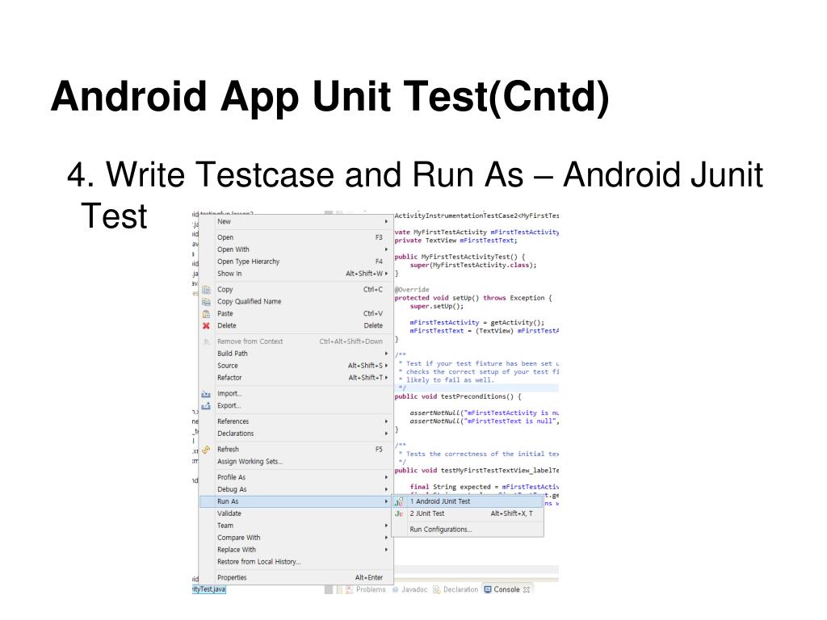Click the Android JUnit Test icon
This screenshot has width=827, height=620.
(399, 502)
